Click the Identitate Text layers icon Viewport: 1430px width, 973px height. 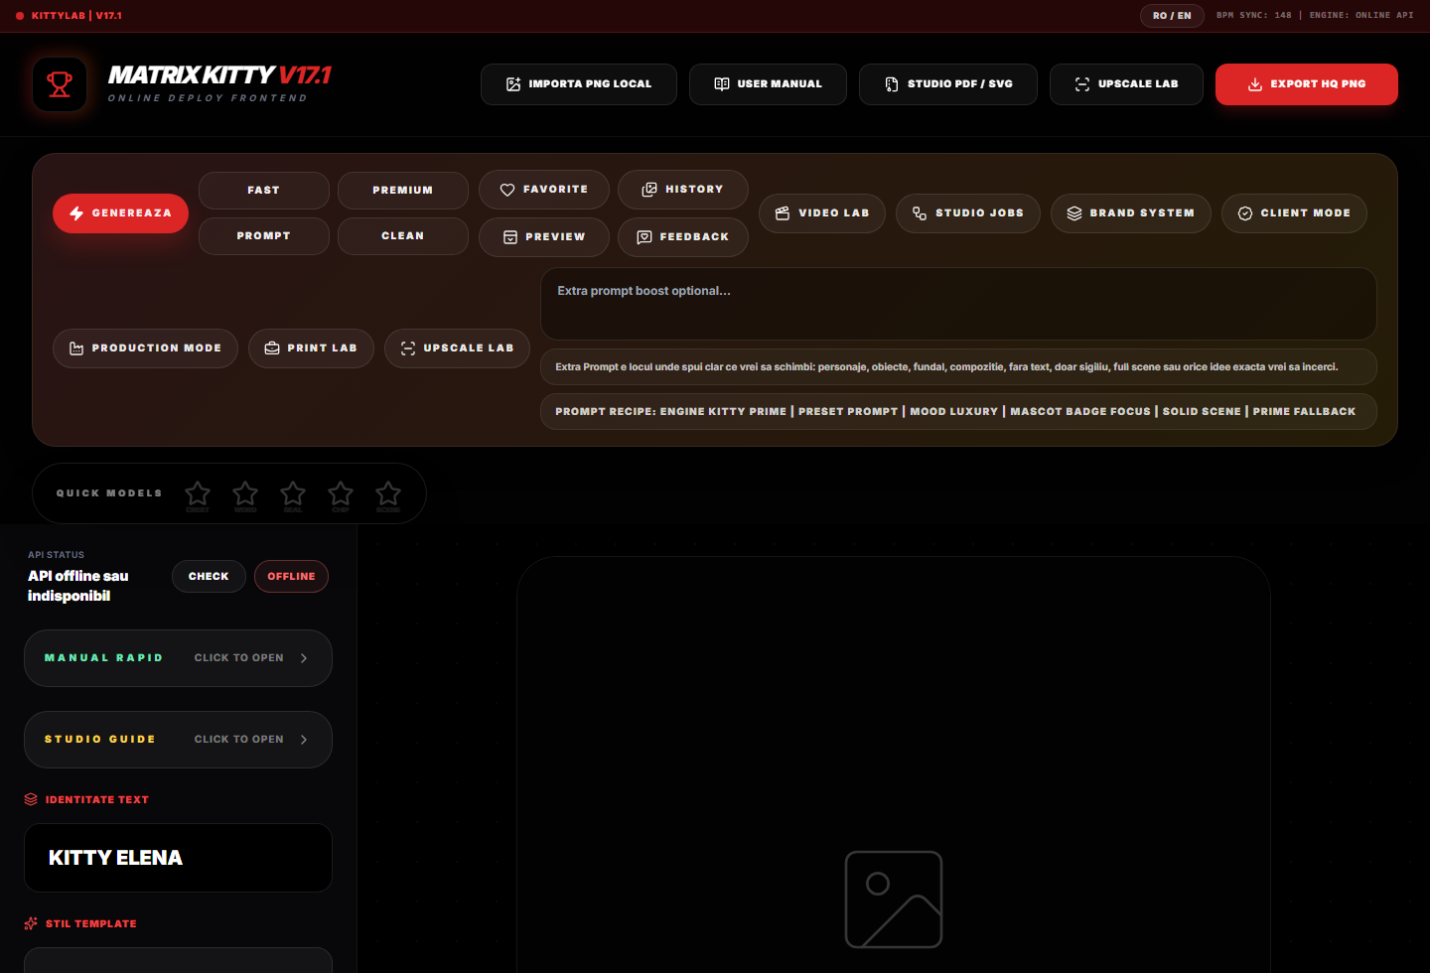tap(31, 799)
